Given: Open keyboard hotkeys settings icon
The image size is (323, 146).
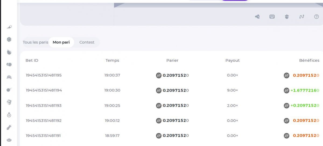Looking at the screenshot, I should (272, 17).
